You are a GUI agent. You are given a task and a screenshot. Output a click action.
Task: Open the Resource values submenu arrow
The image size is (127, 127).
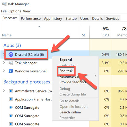point(96,76)
